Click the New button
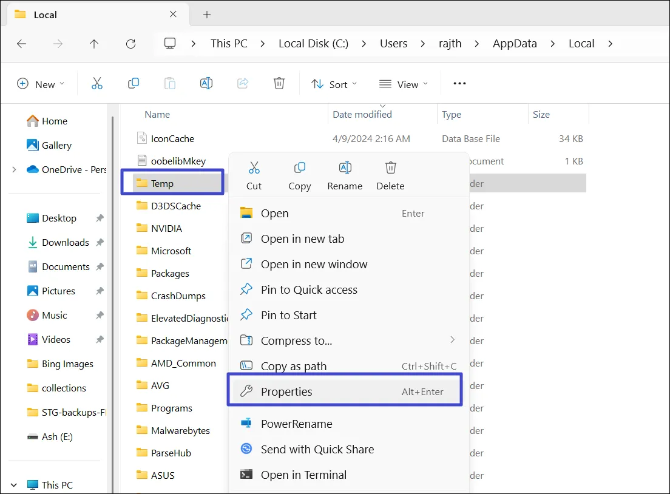Image resolution: width=670 pixels, height=494 pixels. pos(40,84)
